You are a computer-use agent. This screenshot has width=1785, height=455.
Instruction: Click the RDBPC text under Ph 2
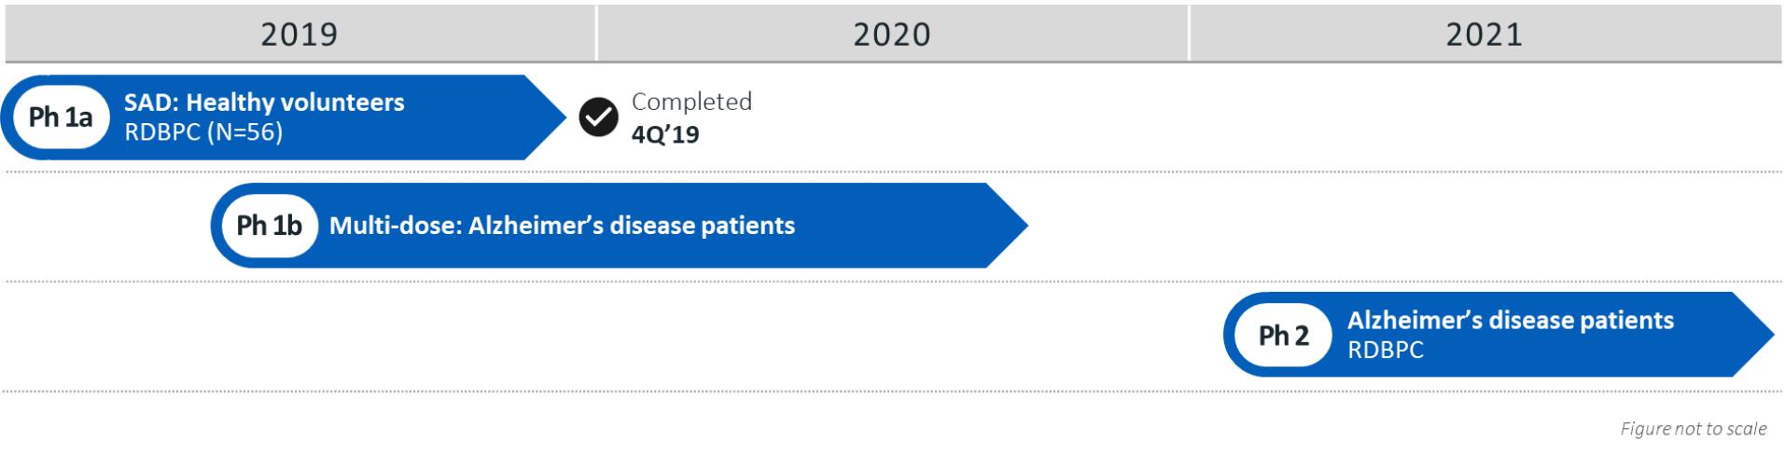tap(1385, 351)
